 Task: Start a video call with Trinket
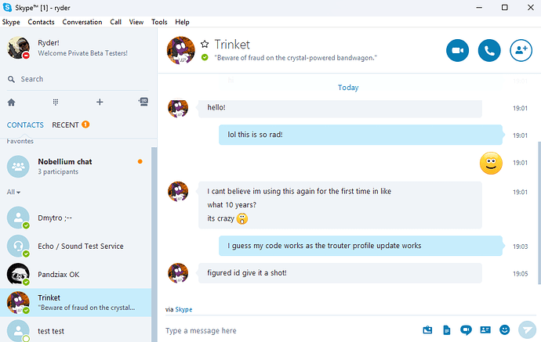click(x=457, y=51)
